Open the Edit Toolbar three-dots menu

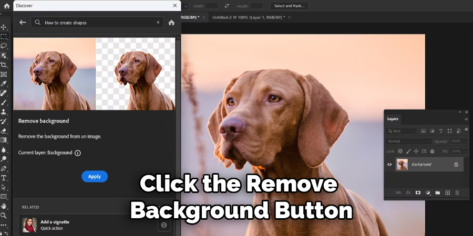[4, 224]
